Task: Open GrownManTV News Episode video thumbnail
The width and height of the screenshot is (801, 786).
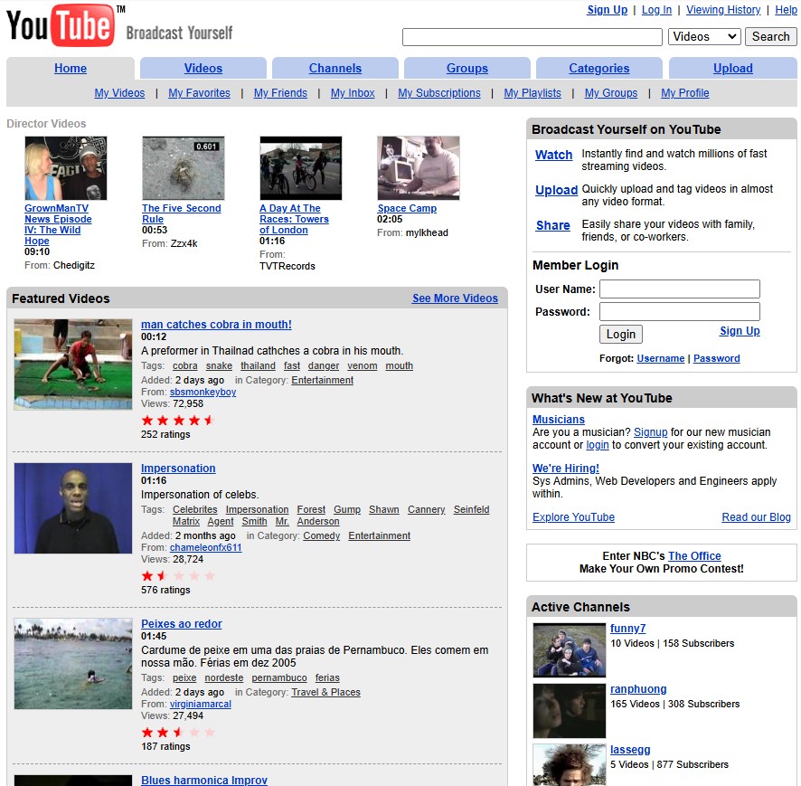Action: point(66,167)
